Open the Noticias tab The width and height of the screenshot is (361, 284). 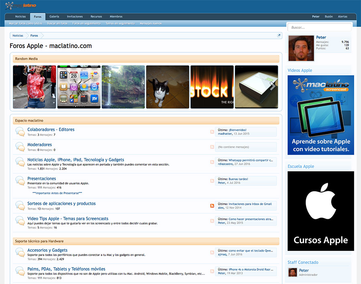click(x=20, y=16)
